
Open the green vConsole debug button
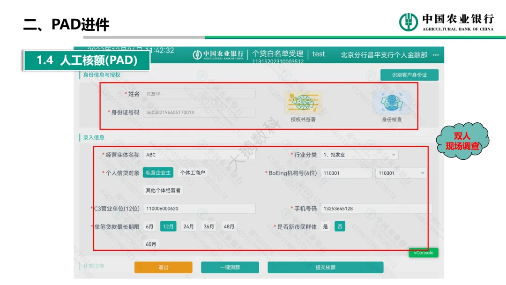point(423,253)
